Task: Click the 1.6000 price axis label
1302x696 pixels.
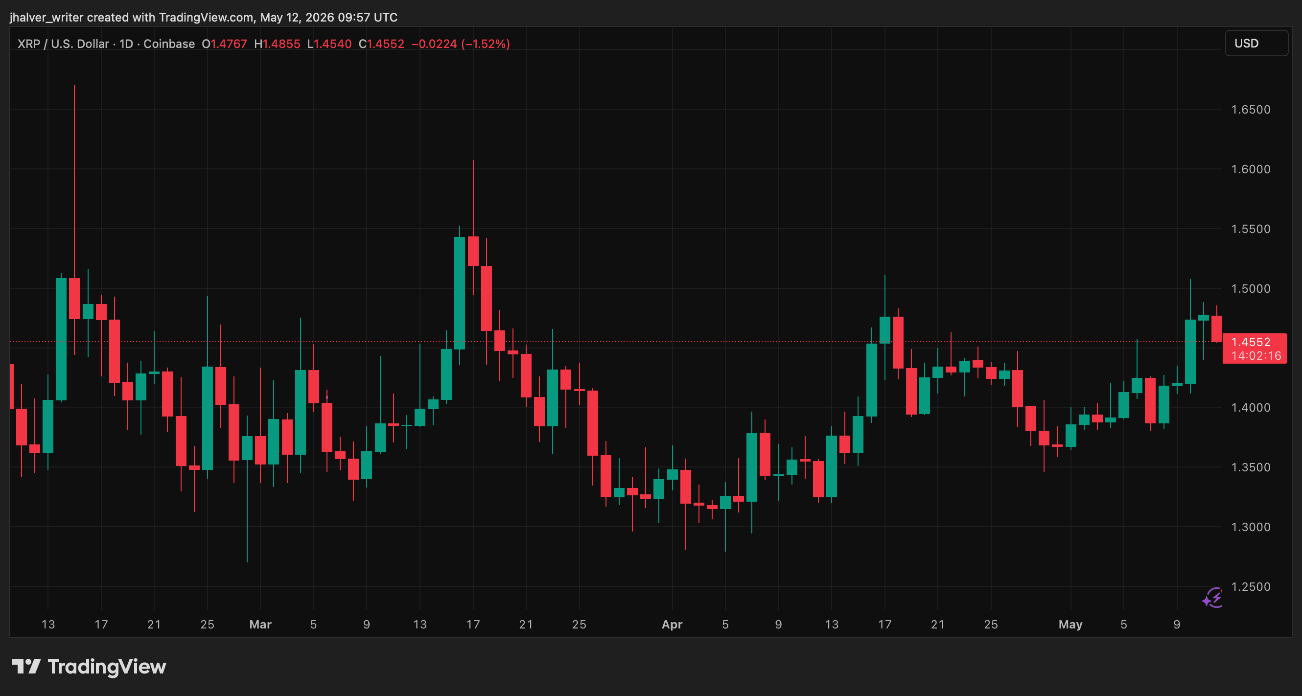Action: (1251, 169)
